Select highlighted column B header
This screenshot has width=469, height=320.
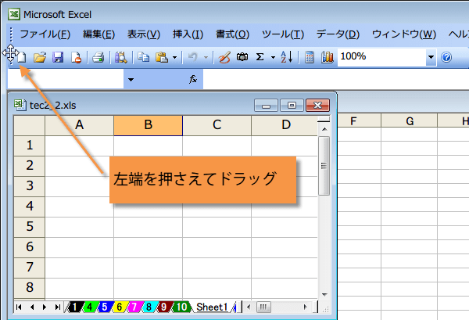tap(148, 125)
